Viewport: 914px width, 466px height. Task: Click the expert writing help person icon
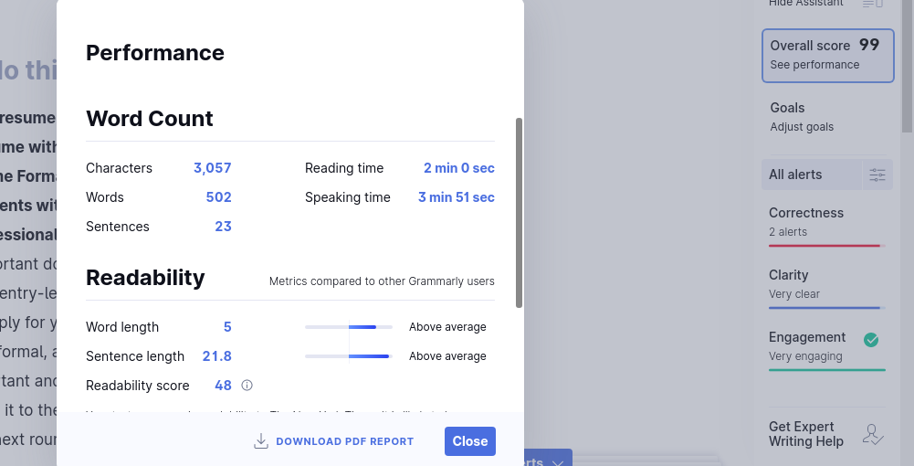tap(873, 435)
